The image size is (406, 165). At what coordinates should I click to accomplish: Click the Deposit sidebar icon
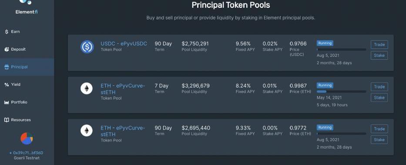pos(7,49)
